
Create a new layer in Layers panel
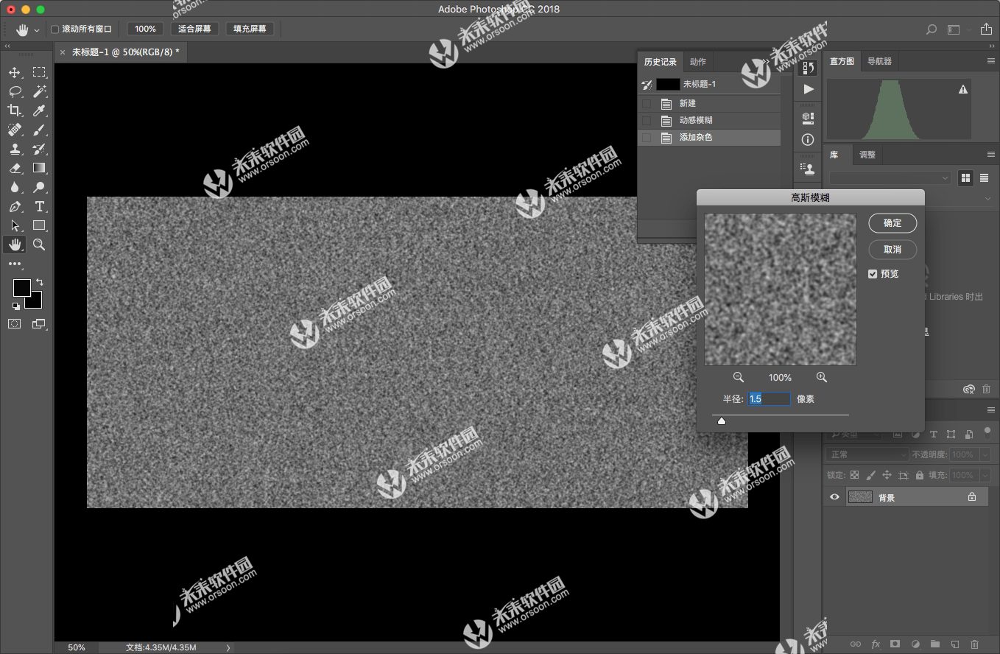coord(954,644)
